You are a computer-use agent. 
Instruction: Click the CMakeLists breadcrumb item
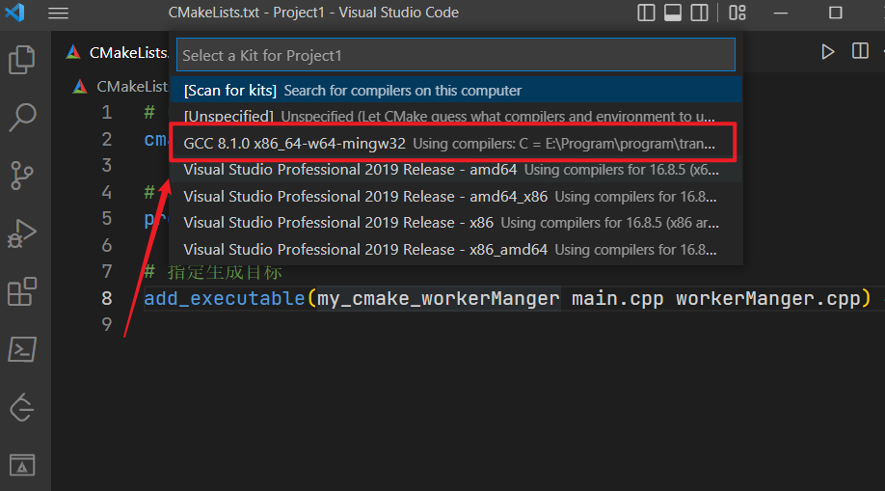coord(121,87)
